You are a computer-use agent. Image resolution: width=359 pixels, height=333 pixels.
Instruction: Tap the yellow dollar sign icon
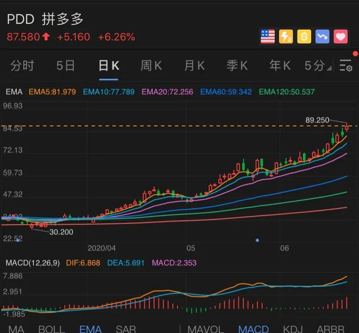(304, 36)
